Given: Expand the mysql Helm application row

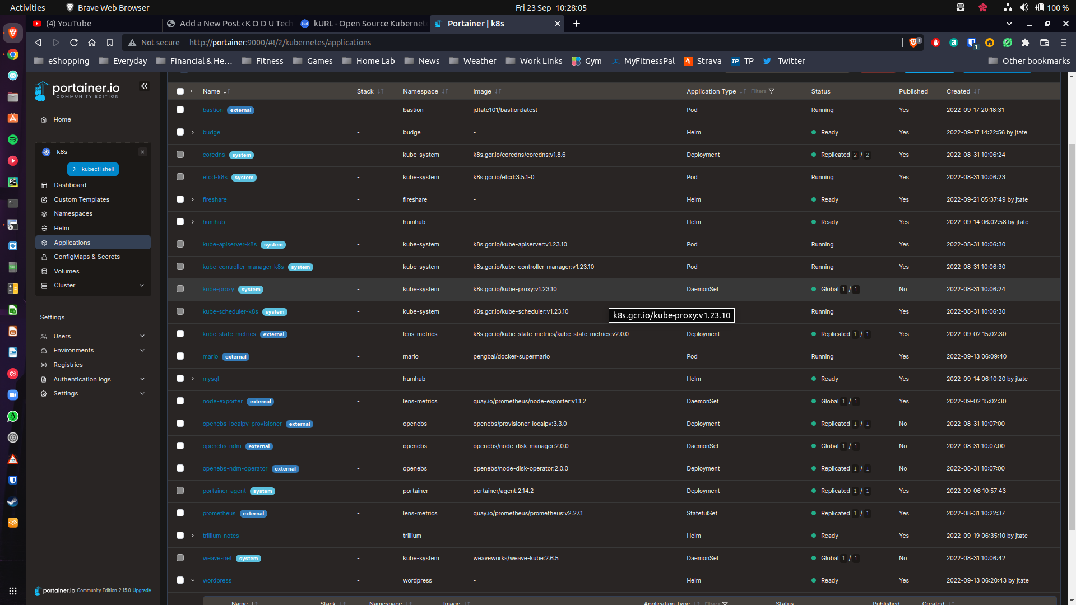Looking at the screenshot, I should pyautogui.click(x=193, y=379).
